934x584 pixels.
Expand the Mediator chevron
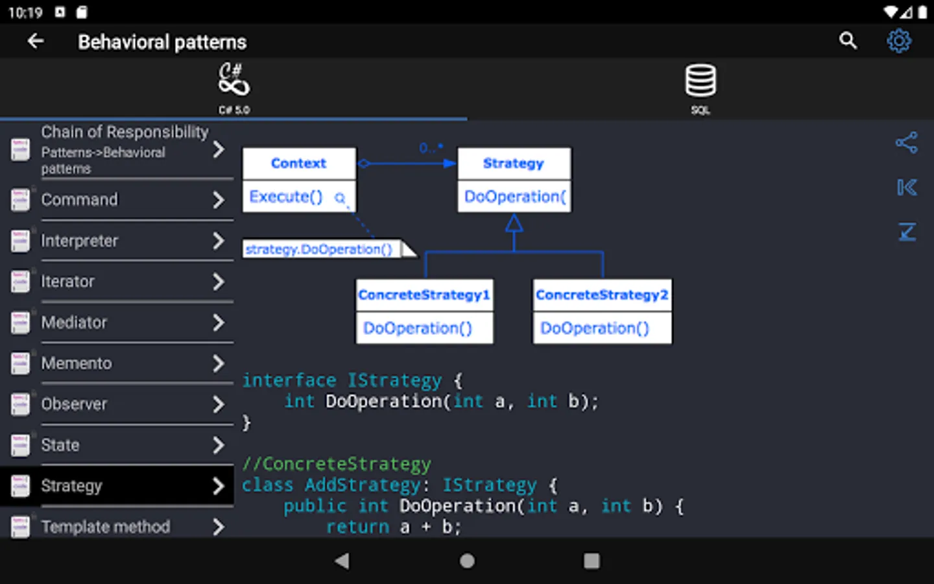219,322
